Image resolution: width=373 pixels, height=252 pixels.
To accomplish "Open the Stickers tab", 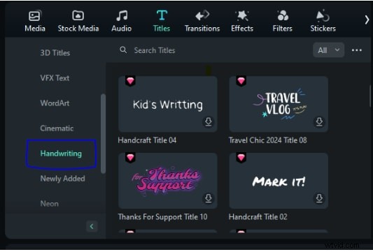I will pyautogui.click(x=323, y=21).
